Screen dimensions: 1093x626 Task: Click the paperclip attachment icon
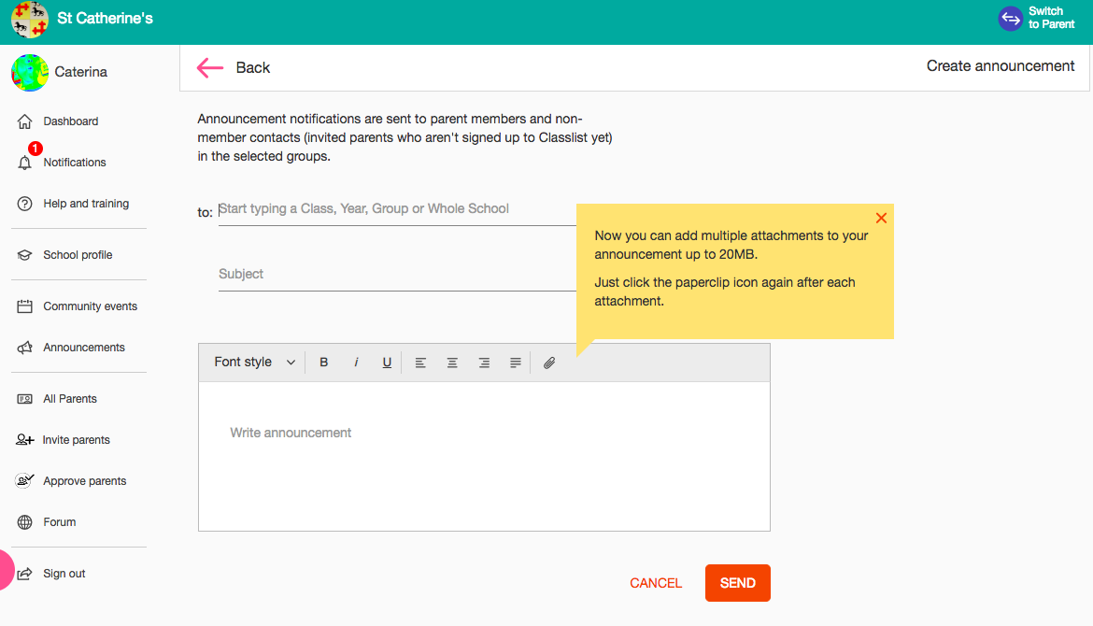[549, 363]
